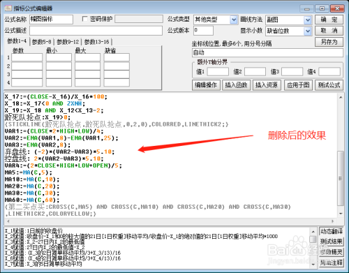Click the 确定 button
The height and width of the screenshot is (273, 349).
329,20
